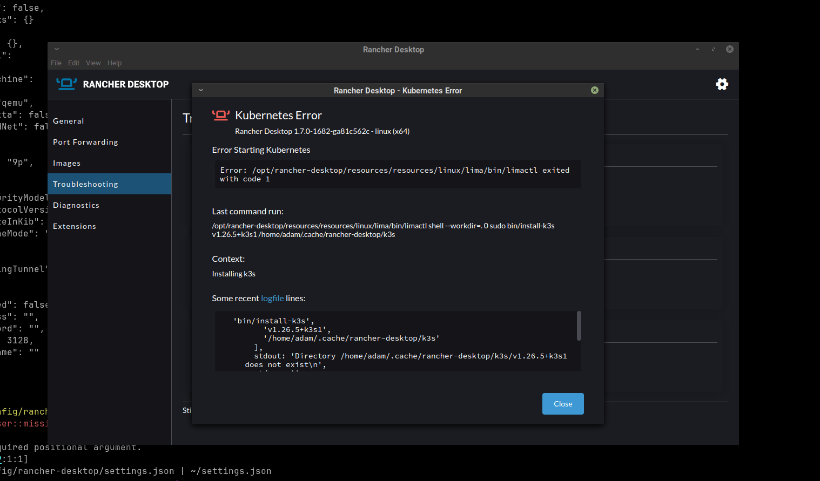Viewport: 820px width, 481px height.
Task: Open the Help menu
Action: [x=115, y=63]
